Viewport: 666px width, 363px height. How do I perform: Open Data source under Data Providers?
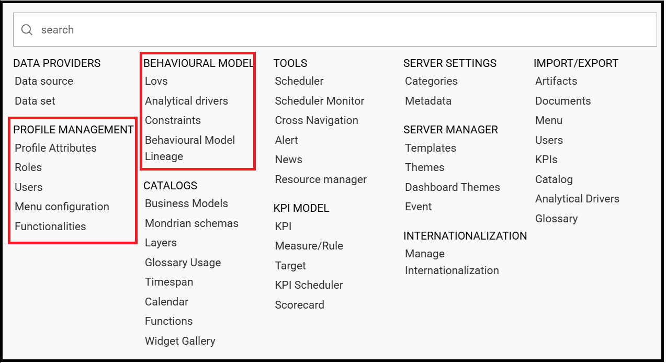(44, 81)
